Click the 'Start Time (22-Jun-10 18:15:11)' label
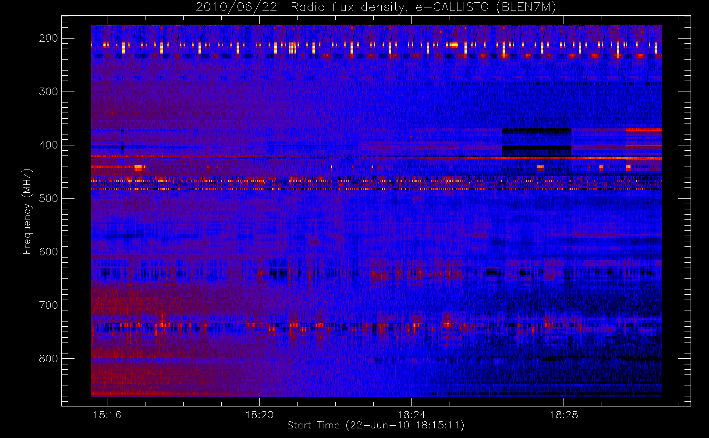Screen dimensions: 709x438 (376, 425)
